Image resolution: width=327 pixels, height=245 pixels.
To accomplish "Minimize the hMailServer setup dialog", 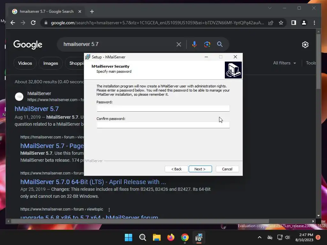I will (x=206, y=57).
